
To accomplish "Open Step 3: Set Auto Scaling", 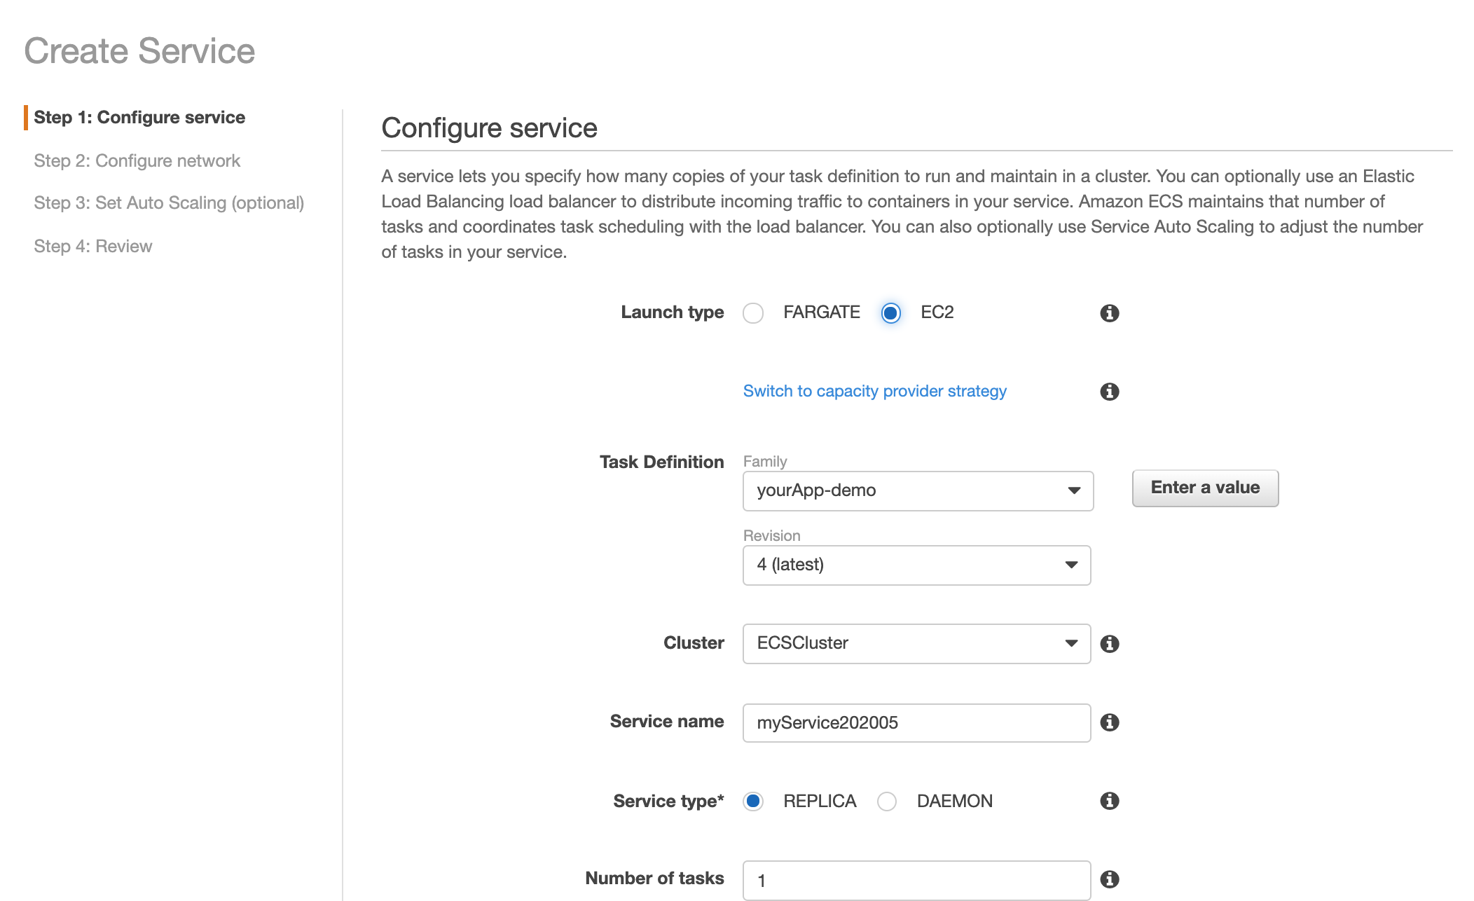I will point(169,203).
